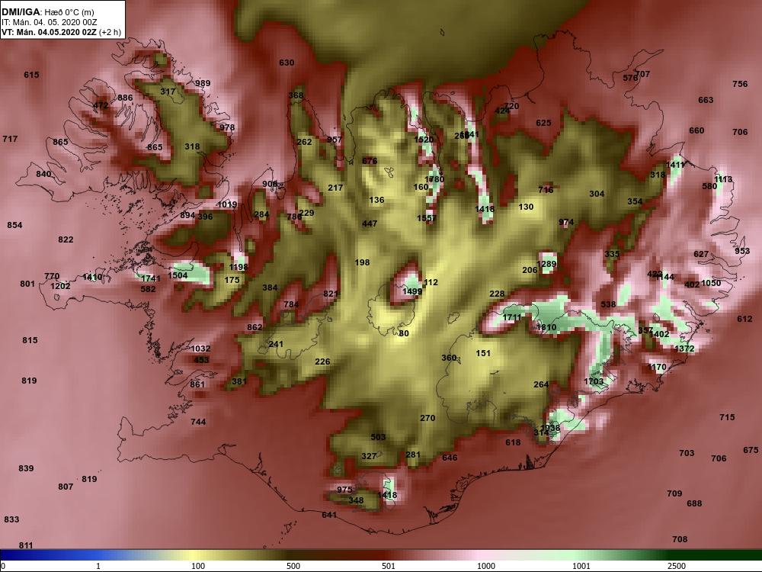The width and height of the screenshot is (762, 572).
Task: Click the map value 1198
Action: [239, 267]
